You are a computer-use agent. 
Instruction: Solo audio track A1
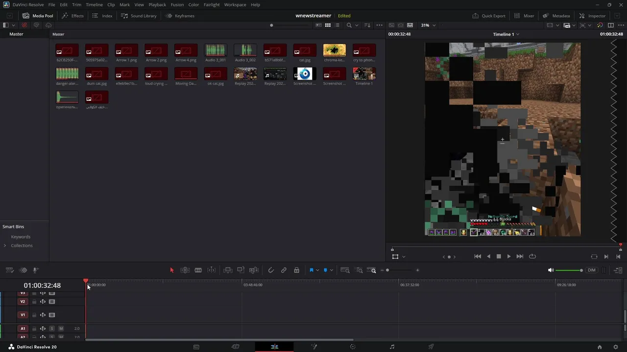52,329
